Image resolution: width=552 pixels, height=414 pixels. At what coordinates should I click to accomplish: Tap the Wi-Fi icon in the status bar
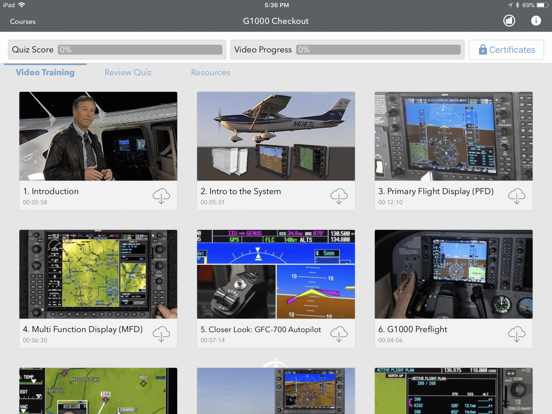21,5
